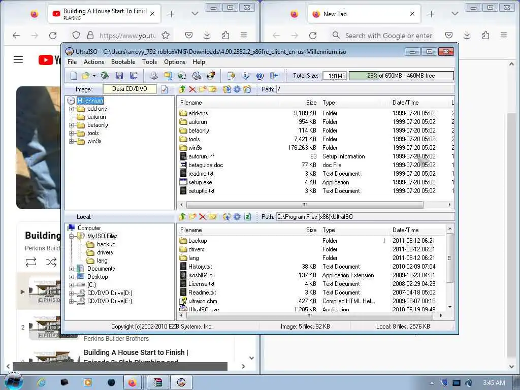Click the Compress ISO monitor-folder icon
520x390 pixels.
(x=168, y=76)
